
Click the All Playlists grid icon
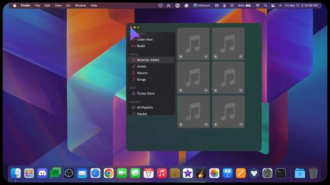coord(134,107)
